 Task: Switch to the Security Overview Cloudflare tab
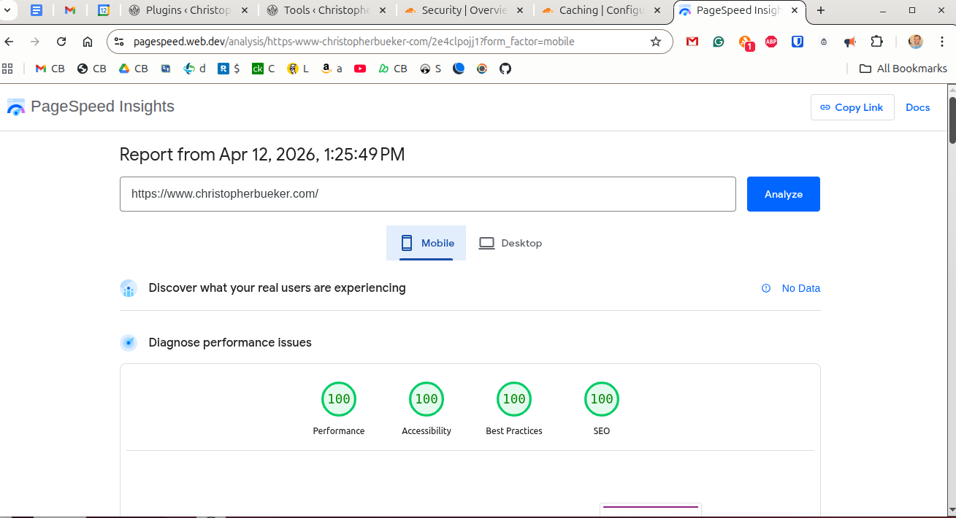click(x=464, y=10)
